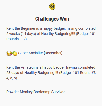Click the "[December]" bracketed word

coord(53,53)
